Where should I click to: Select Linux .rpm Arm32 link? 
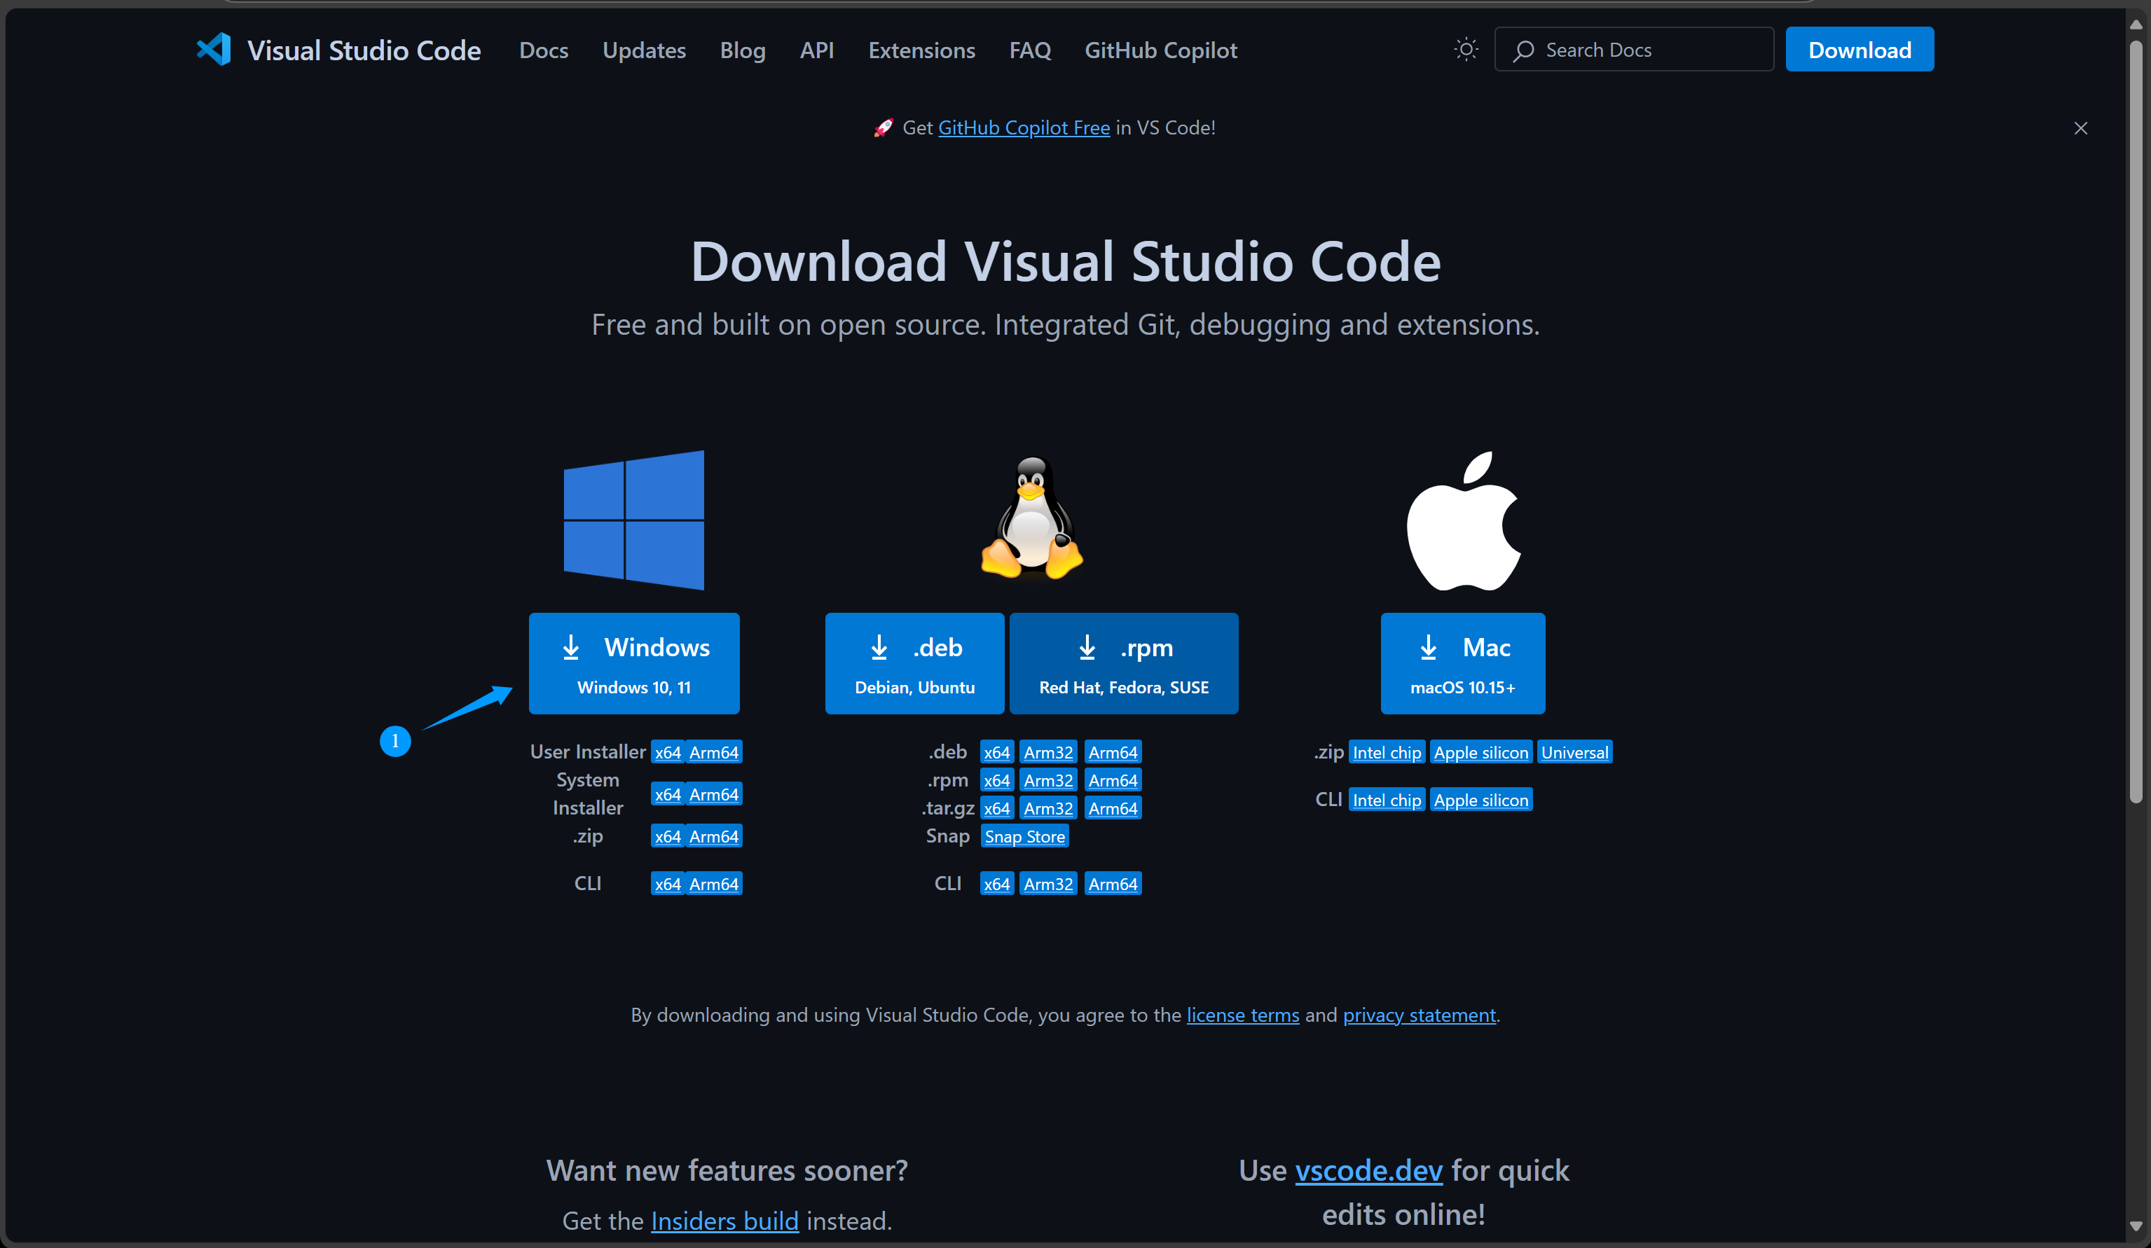1048,781
